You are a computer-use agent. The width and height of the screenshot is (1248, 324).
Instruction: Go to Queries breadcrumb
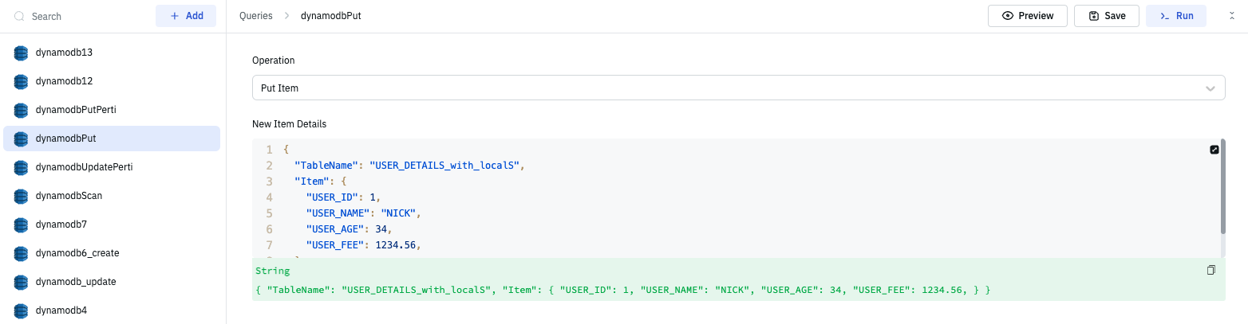point(255,16)
